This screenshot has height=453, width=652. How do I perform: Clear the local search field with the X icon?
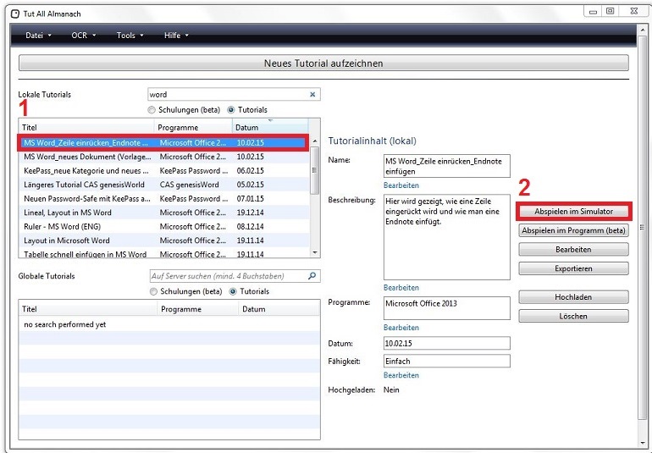(312, 95)
